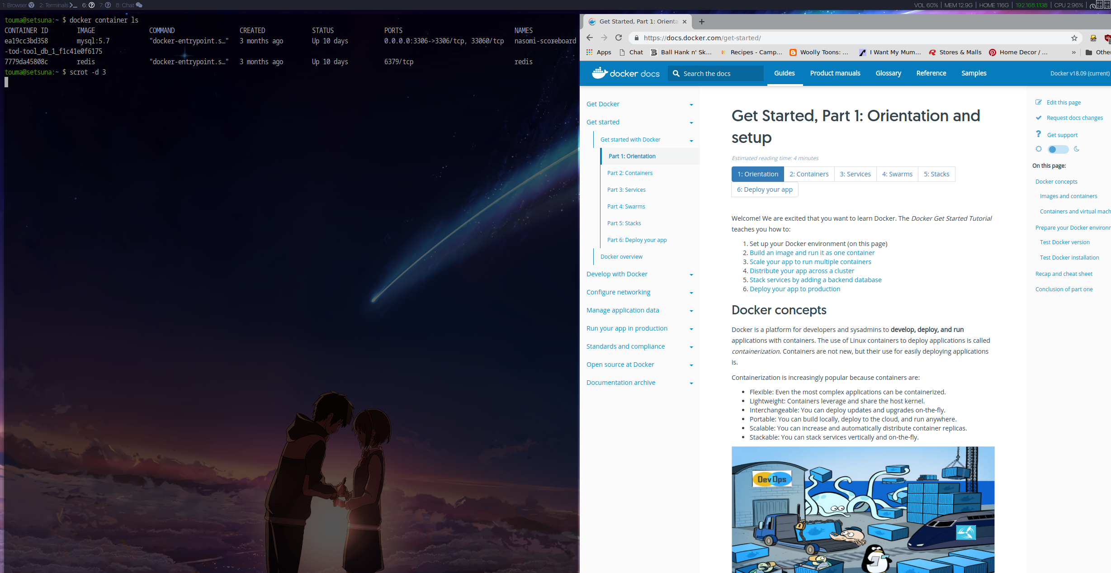
Task: Select the 5: Stacks tutorial tab
Action: [x=936, y=174]
